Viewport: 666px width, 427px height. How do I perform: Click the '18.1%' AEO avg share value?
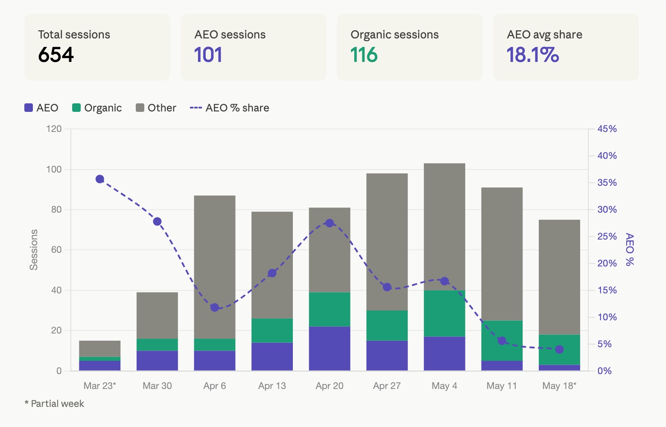533,55
